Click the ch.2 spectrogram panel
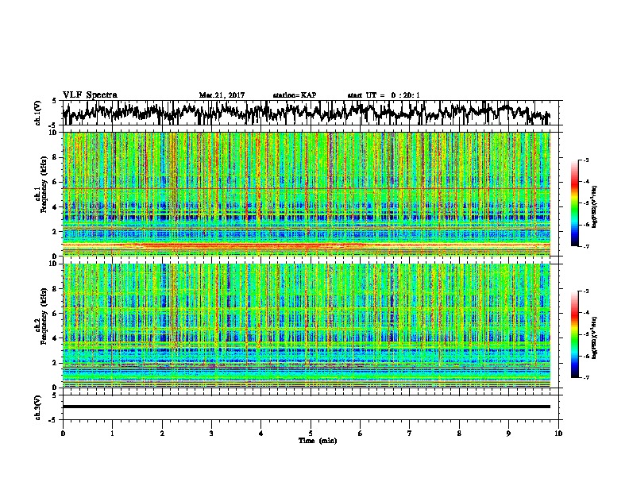The width and height of the screenshot is (629, 486). [307, 326]
